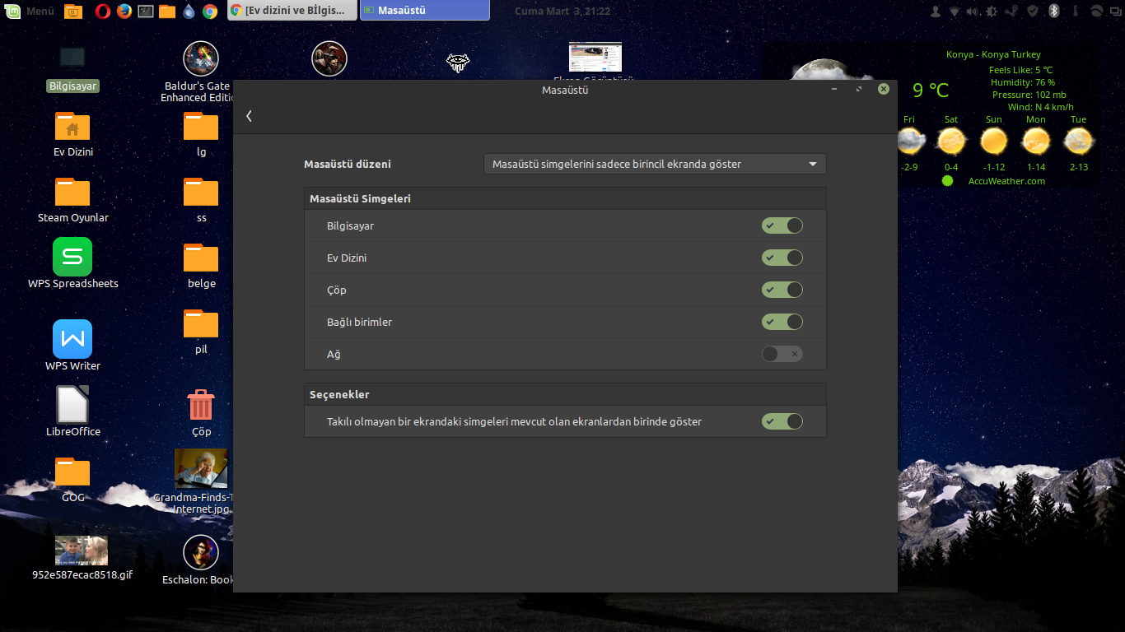Select the WPS Writer desktop icon

pos(72,346)
